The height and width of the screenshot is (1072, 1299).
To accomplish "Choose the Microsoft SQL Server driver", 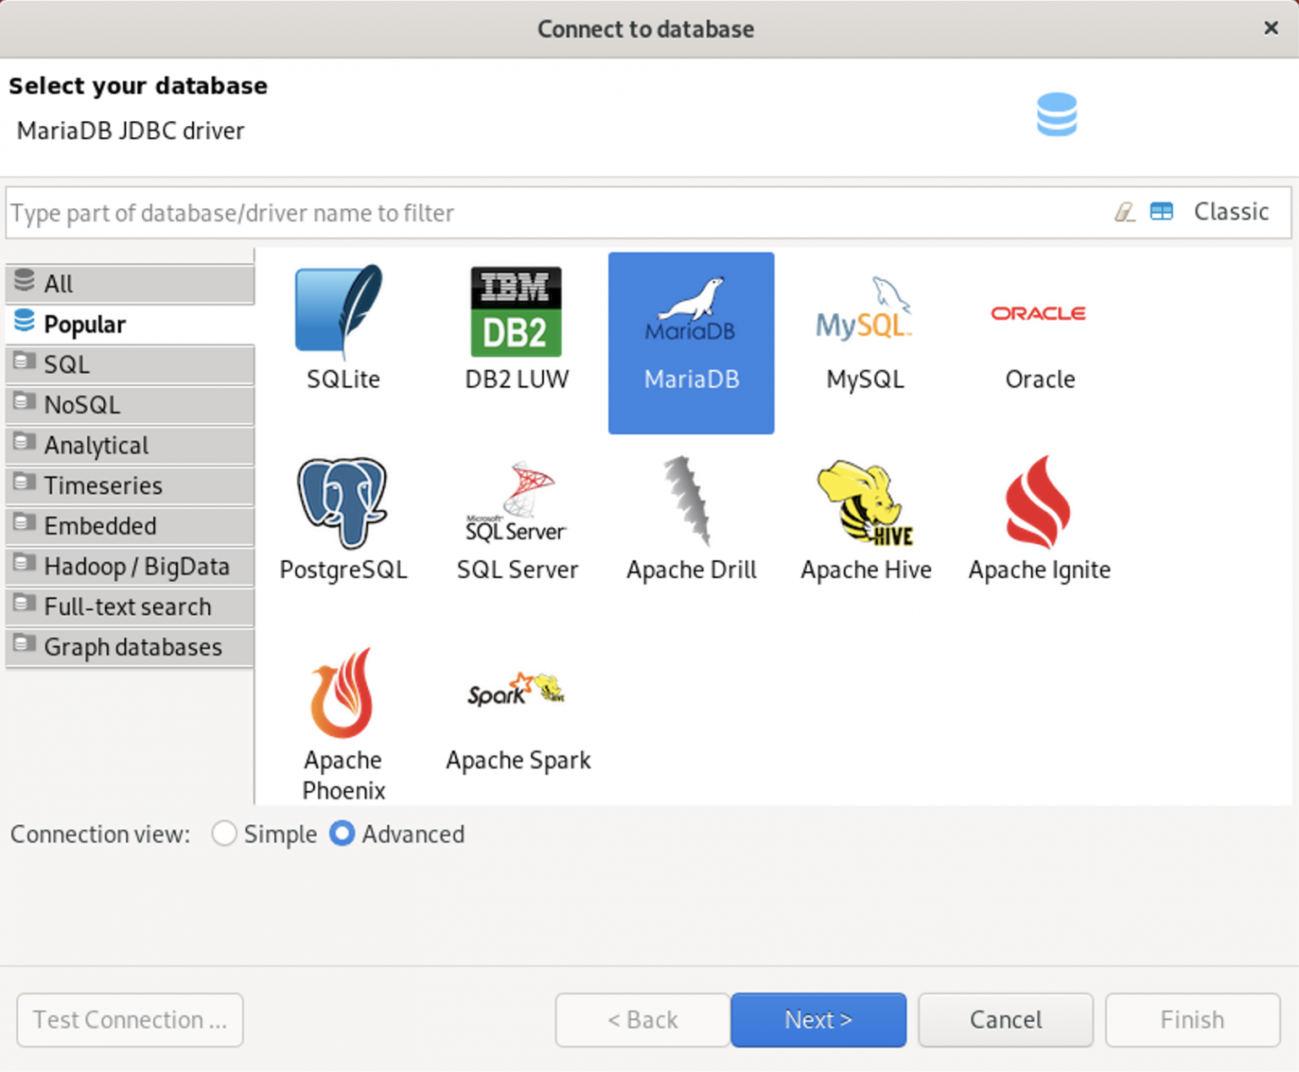I will click(x=517, y=516).
